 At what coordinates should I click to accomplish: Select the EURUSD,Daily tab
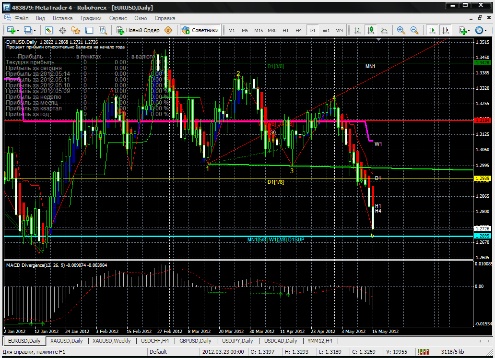pyautogui.click(x=24, y=341)
